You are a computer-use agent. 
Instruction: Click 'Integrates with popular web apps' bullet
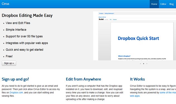coord(27,43)
